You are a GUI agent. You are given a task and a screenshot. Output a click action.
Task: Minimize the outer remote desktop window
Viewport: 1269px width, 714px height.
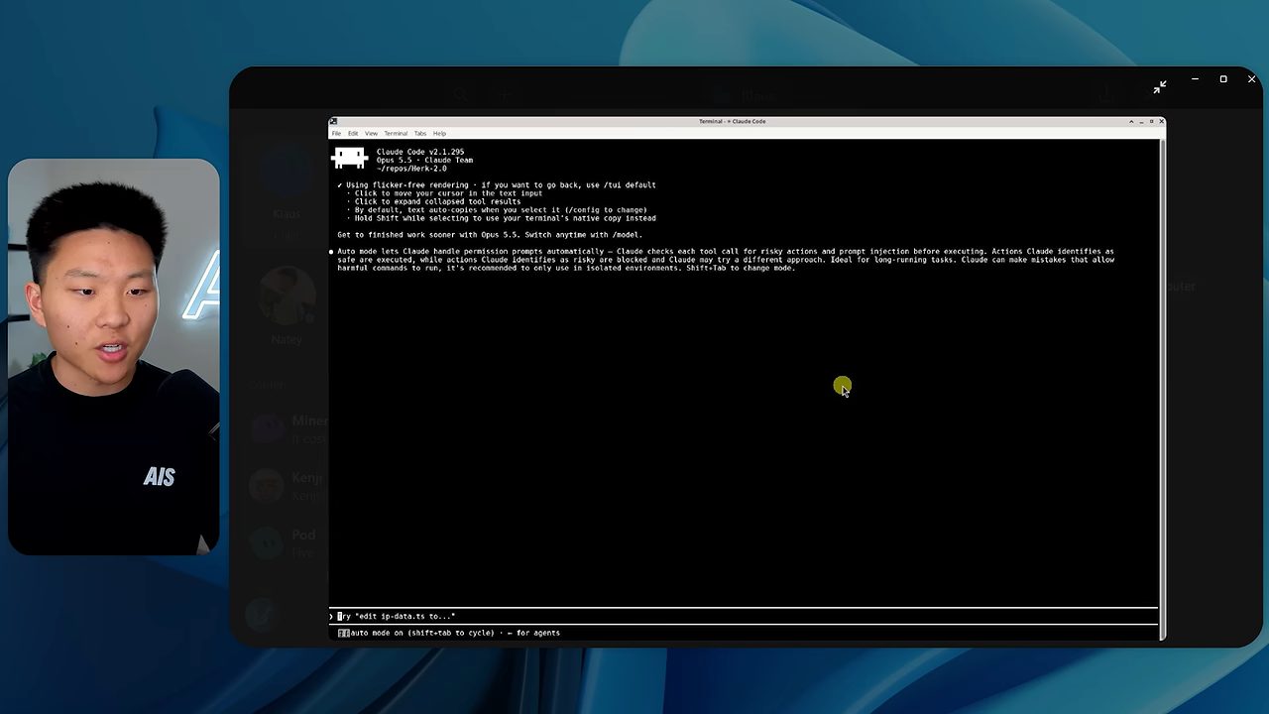(x=1196, y=79)
